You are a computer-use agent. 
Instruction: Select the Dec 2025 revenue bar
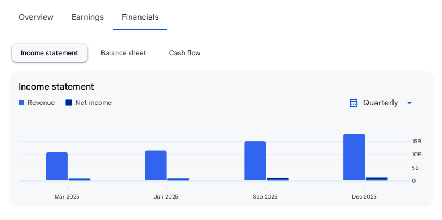point(354,157)
